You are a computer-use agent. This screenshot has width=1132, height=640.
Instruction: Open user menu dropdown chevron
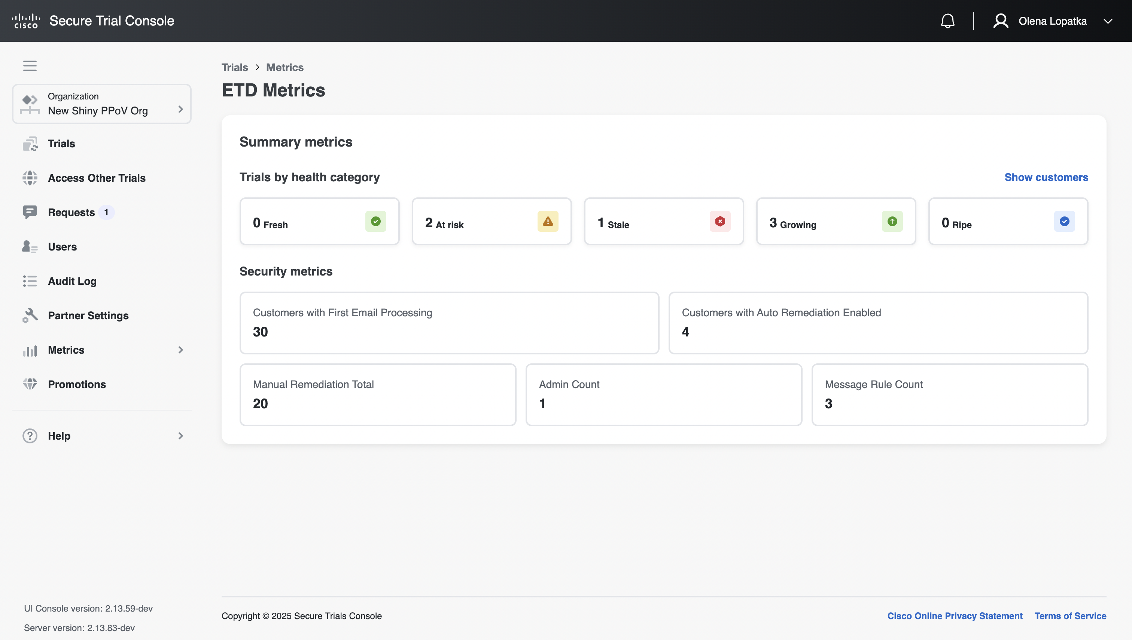tap(1108, 21)
